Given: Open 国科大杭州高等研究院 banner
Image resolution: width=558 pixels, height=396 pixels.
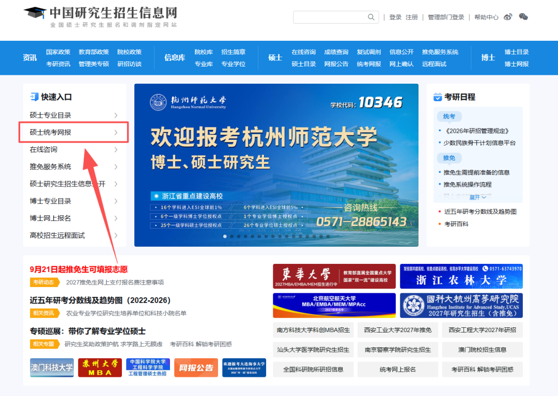Looking at the screenshot, I should point(461,305).
